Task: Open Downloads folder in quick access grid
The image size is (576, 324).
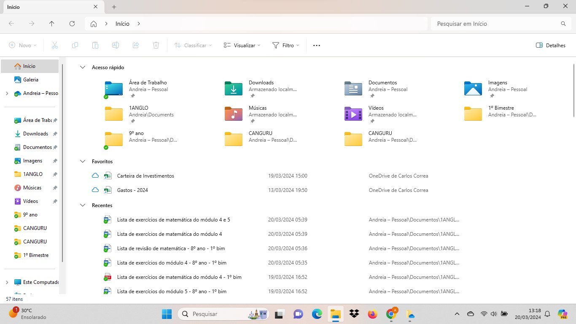Action: tap(261, 89)
